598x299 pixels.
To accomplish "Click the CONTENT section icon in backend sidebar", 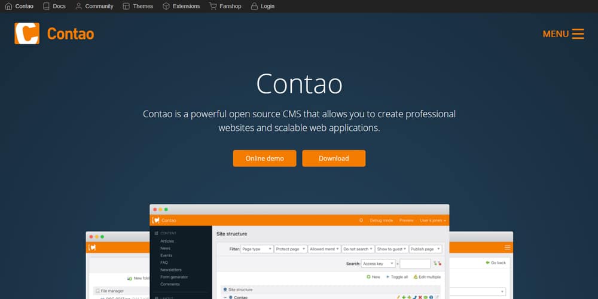I will pyautogui.click(x=156, y=233).
